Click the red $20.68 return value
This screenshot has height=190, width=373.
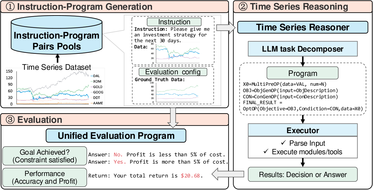pos(190,175)
